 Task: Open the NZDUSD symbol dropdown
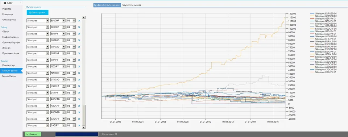tap(64, 73)
